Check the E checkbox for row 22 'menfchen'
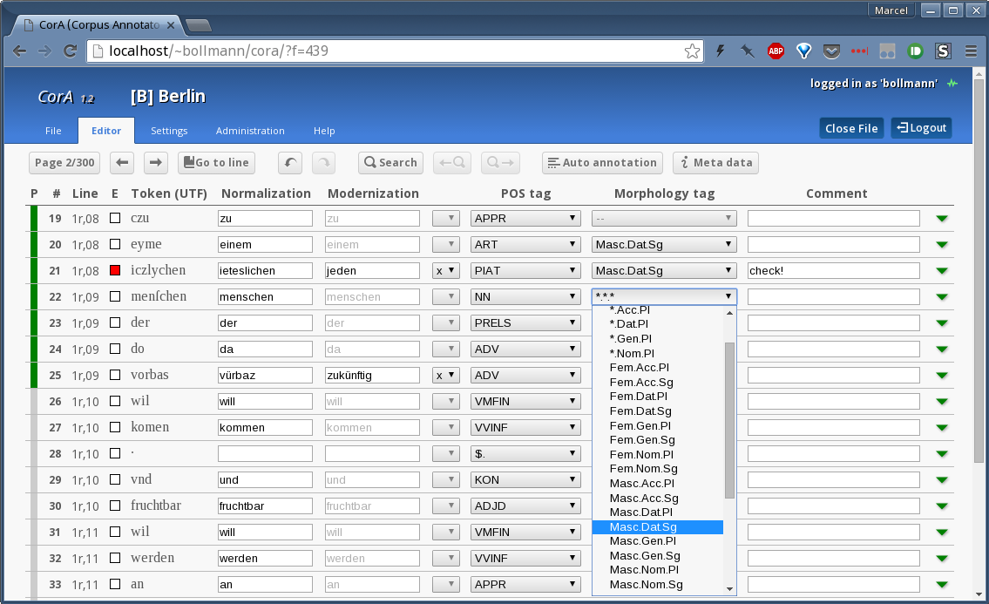This screenshot has height=604, width=989. 114,296
